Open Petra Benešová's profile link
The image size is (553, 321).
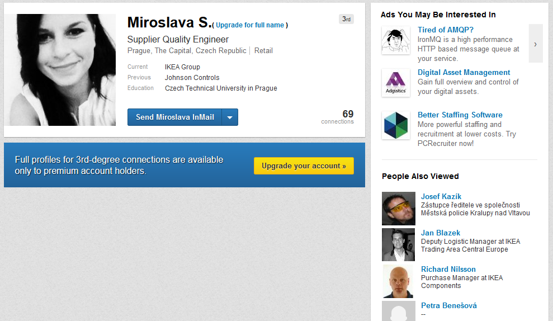click(448, 305)
